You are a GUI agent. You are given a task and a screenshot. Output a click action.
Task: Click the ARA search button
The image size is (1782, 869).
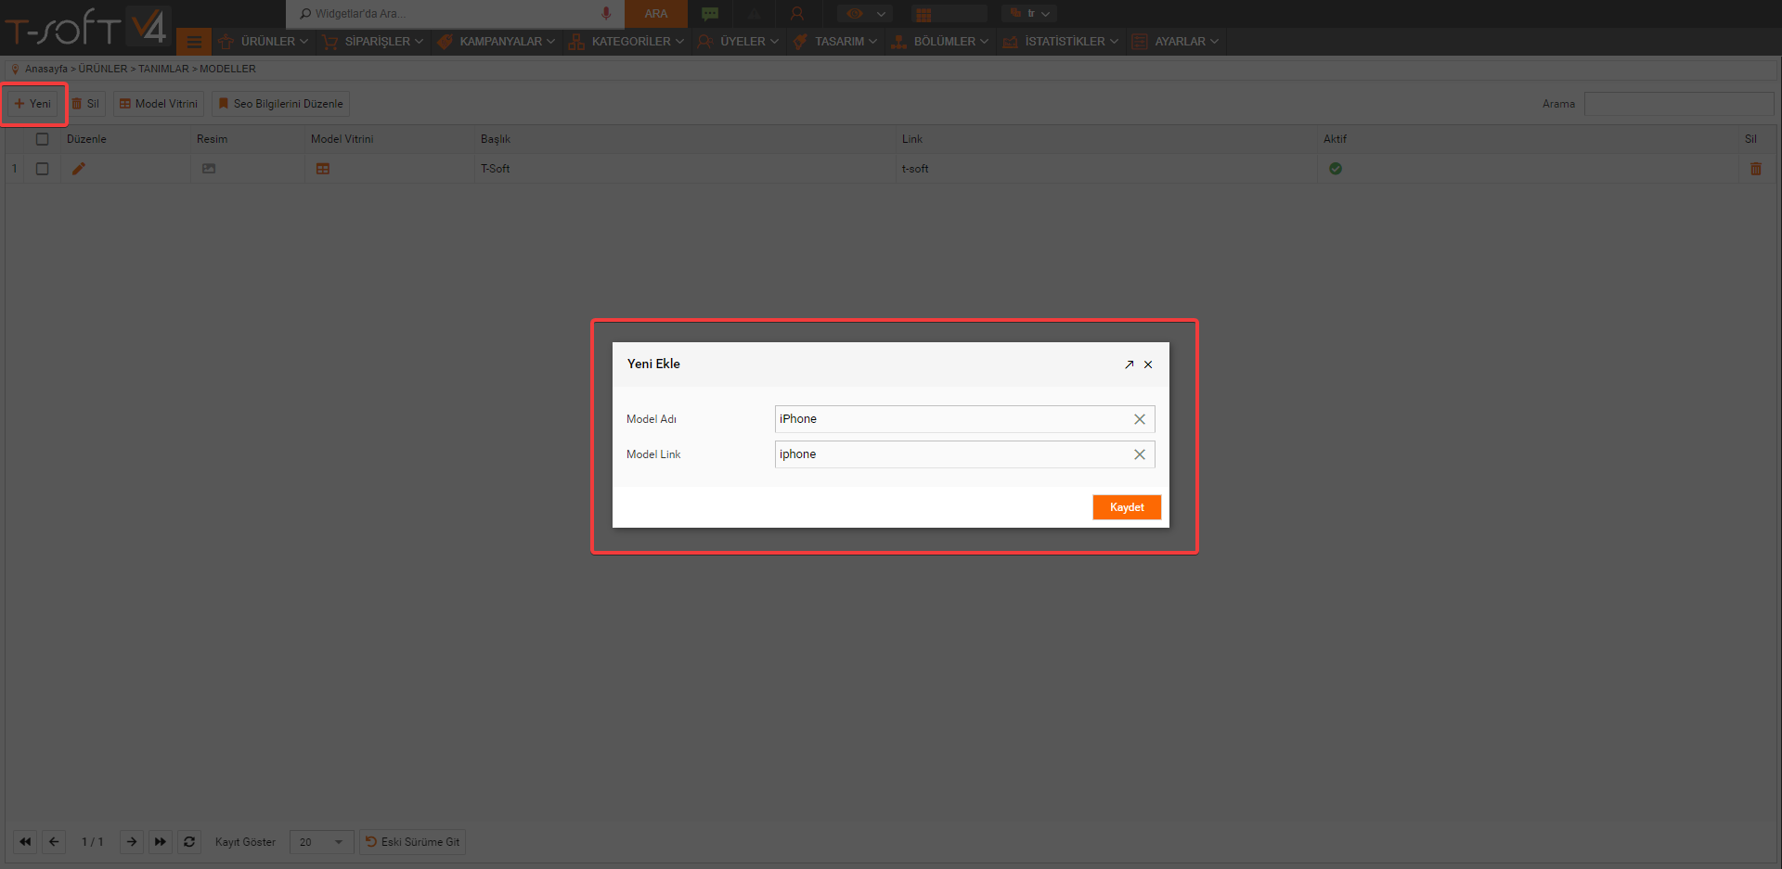pyautogui.click(x=656, y=14)
